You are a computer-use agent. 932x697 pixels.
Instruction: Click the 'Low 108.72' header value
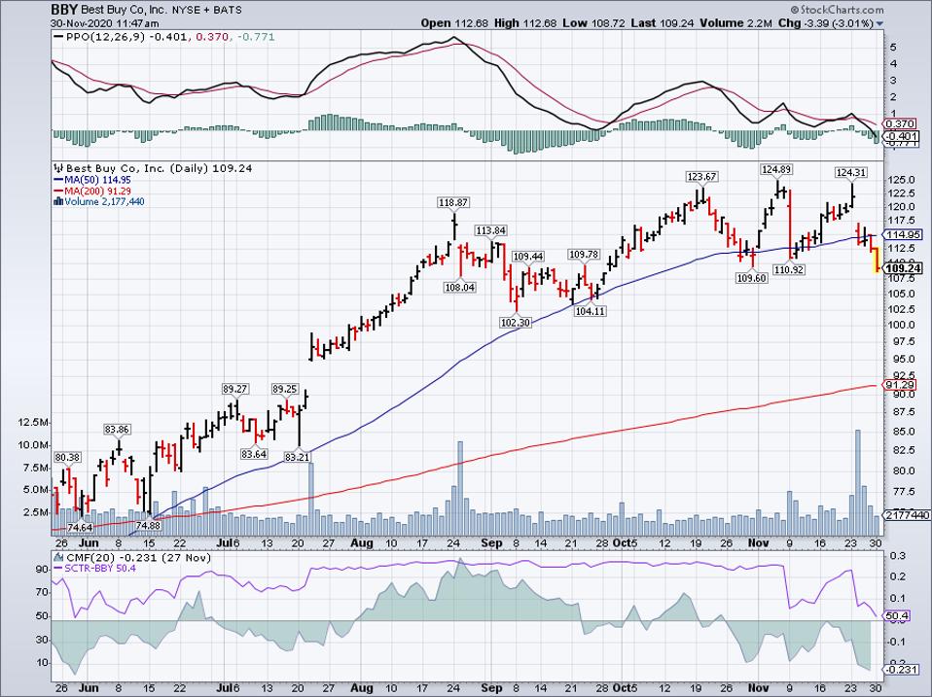[x=591, y=23]
